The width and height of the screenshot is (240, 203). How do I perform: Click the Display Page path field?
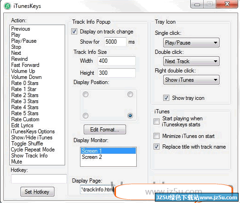tap(98, 190)
